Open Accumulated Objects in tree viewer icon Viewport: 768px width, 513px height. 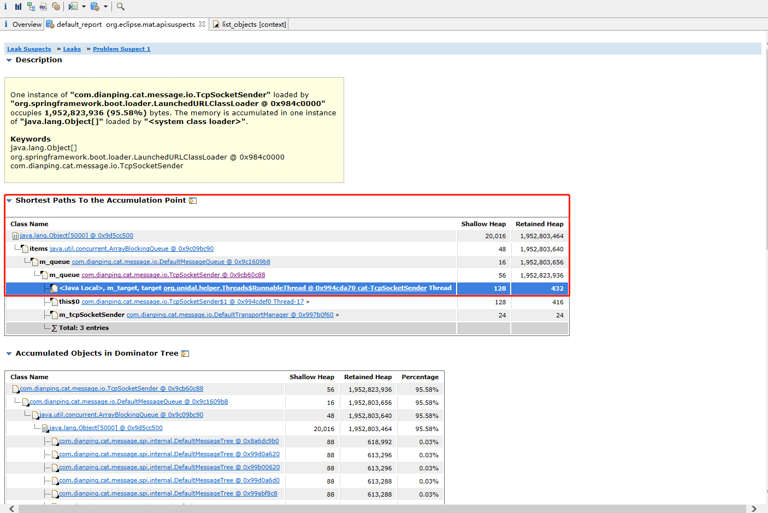pos(185,353)
